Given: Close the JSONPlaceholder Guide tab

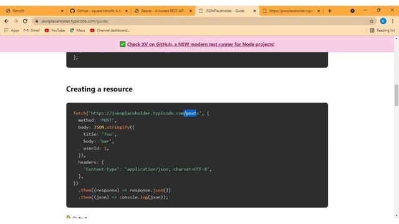Looking at the screenshot, I should [254, 11].
